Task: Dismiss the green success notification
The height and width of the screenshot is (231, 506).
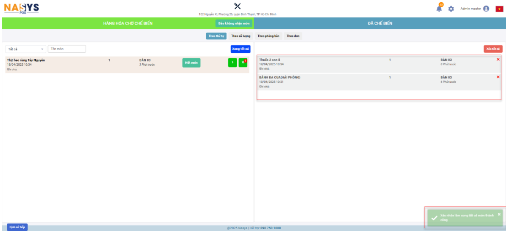Action: click(x=499, y=214)
